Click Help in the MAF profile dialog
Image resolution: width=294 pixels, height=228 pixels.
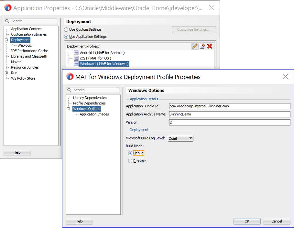click(x=79, y=221)
